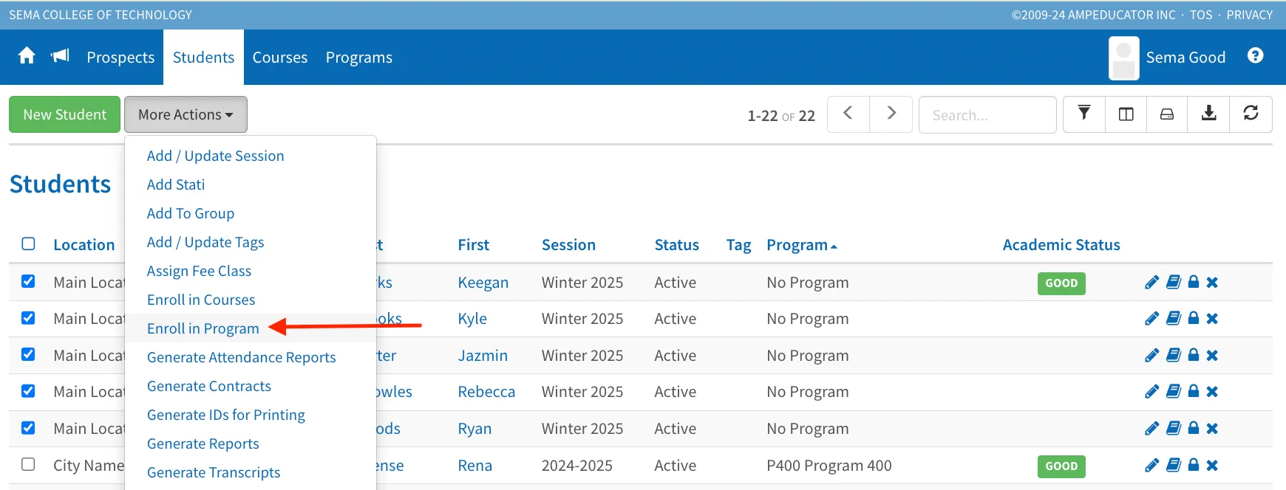Open the Courses tab
Screen dimensions: 1286x490
(x=280, y=58)
